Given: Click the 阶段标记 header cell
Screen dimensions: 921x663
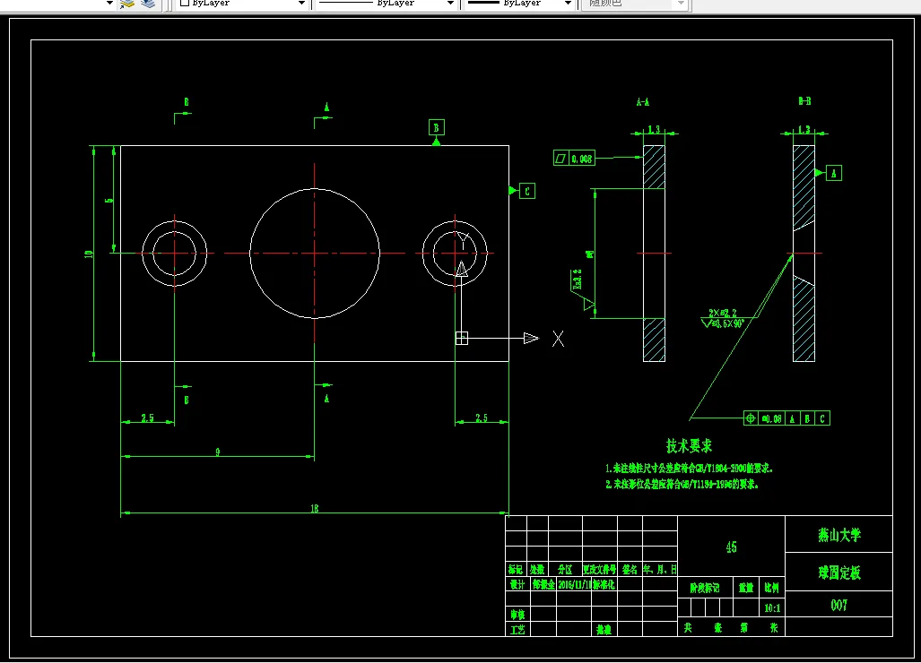Looking at the screenshot, I should point(704,588).
